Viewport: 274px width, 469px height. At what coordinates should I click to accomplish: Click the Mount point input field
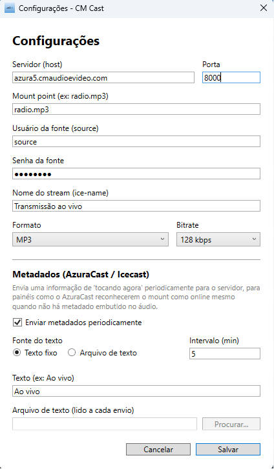tap(136, 109)
